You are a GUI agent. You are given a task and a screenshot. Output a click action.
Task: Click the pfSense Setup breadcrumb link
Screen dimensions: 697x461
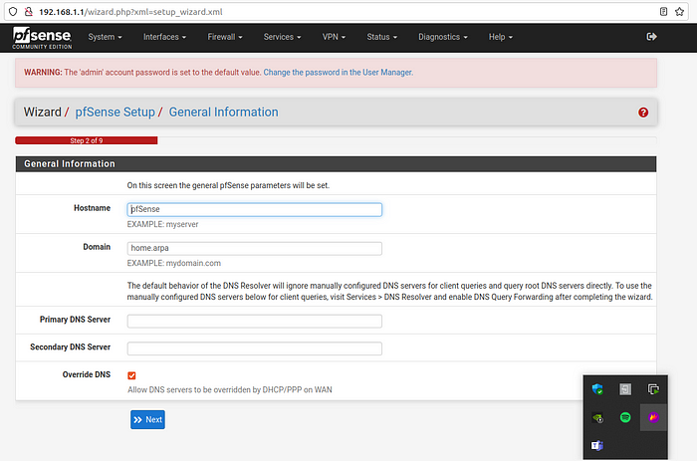115,113
